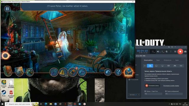Click the Windows taskbar search box
This screenshot has height=106, width=189.
[x=22, y=104]
